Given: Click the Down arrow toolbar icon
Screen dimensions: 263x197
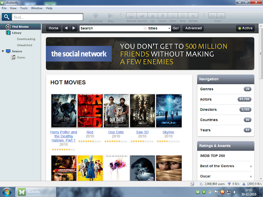Looking at the screenshot, I should point(163,16).
